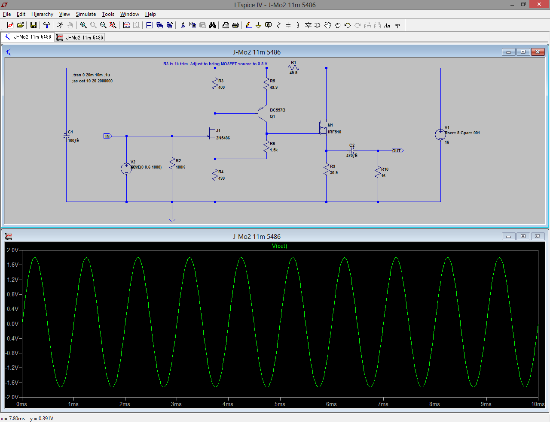Open the Help menu

click(x=150, y=14)
